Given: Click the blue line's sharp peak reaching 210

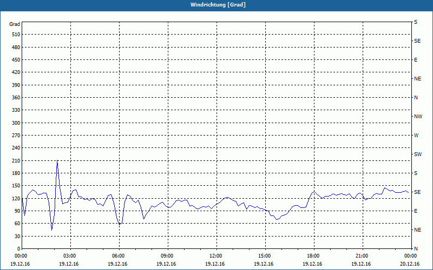Looking at the screenshot, I should tap(57, 160).
